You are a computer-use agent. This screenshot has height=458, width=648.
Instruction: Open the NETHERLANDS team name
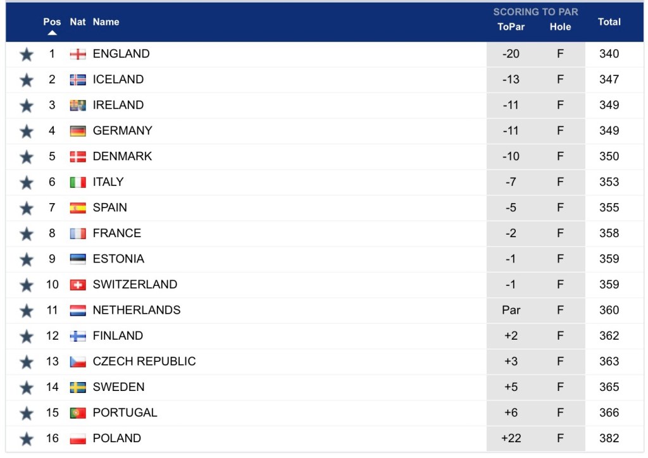tap(137, 310)
